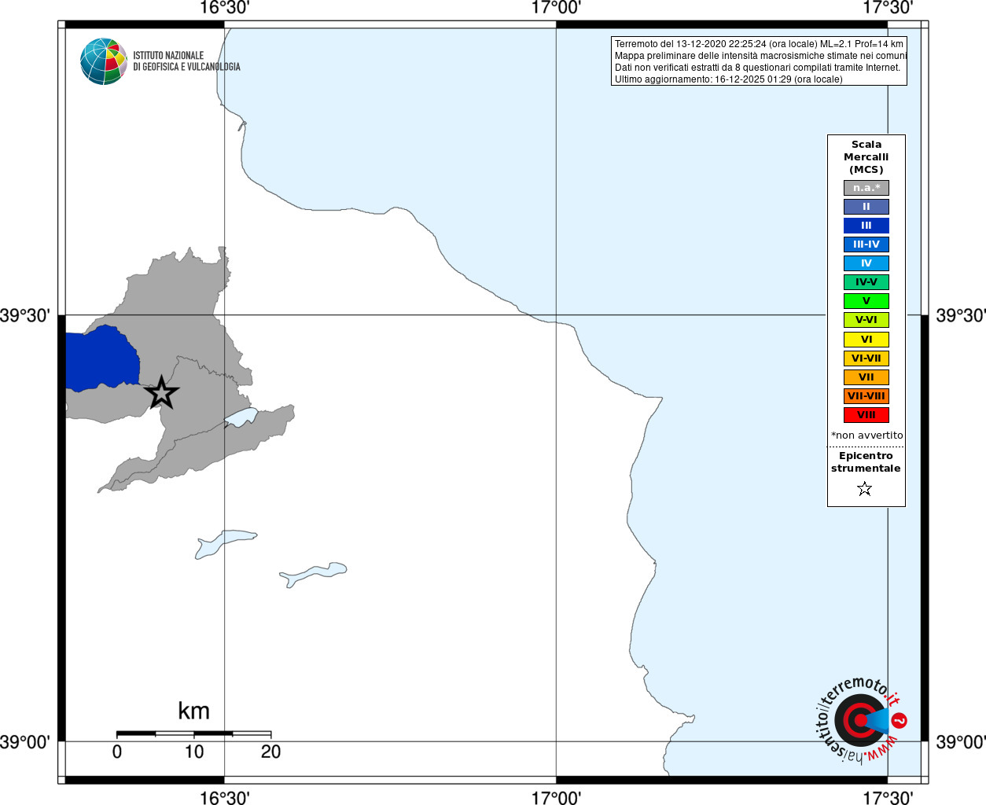
Task: Click the '*non avvertito' legend note
Action: [x=866, y=436]
